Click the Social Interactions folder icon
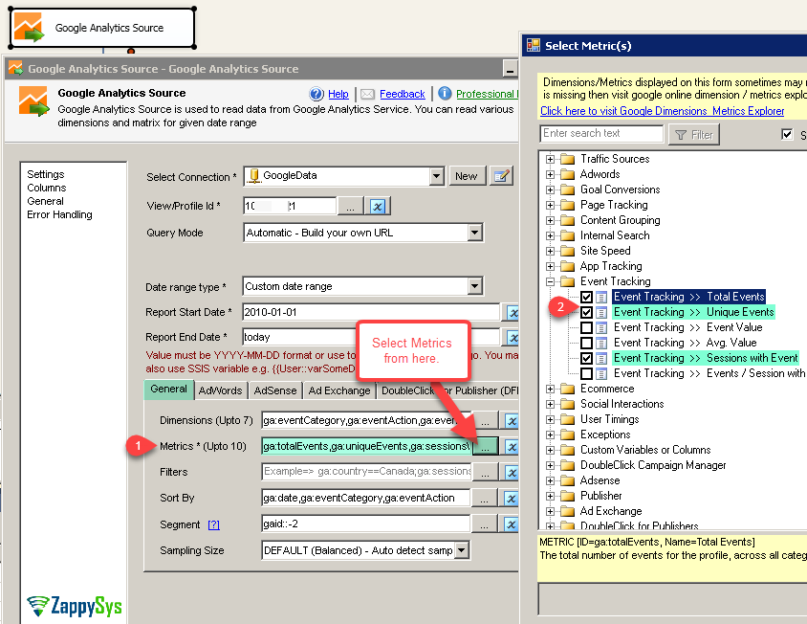The width and height of the screenshot is (807, 624). click(x=567, y=404)
